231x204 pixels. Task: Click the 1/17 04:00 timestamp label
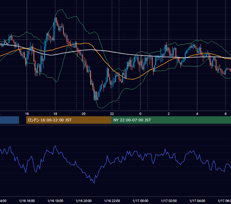pyautogui.click(x=197, y=201)
